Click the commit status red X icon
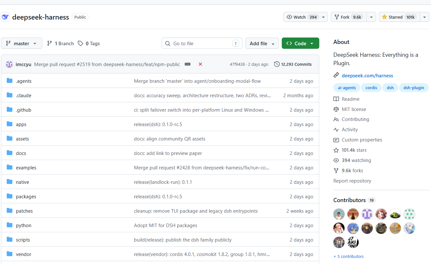The width and height of the screenshot is (431, 264). (200, 64)
